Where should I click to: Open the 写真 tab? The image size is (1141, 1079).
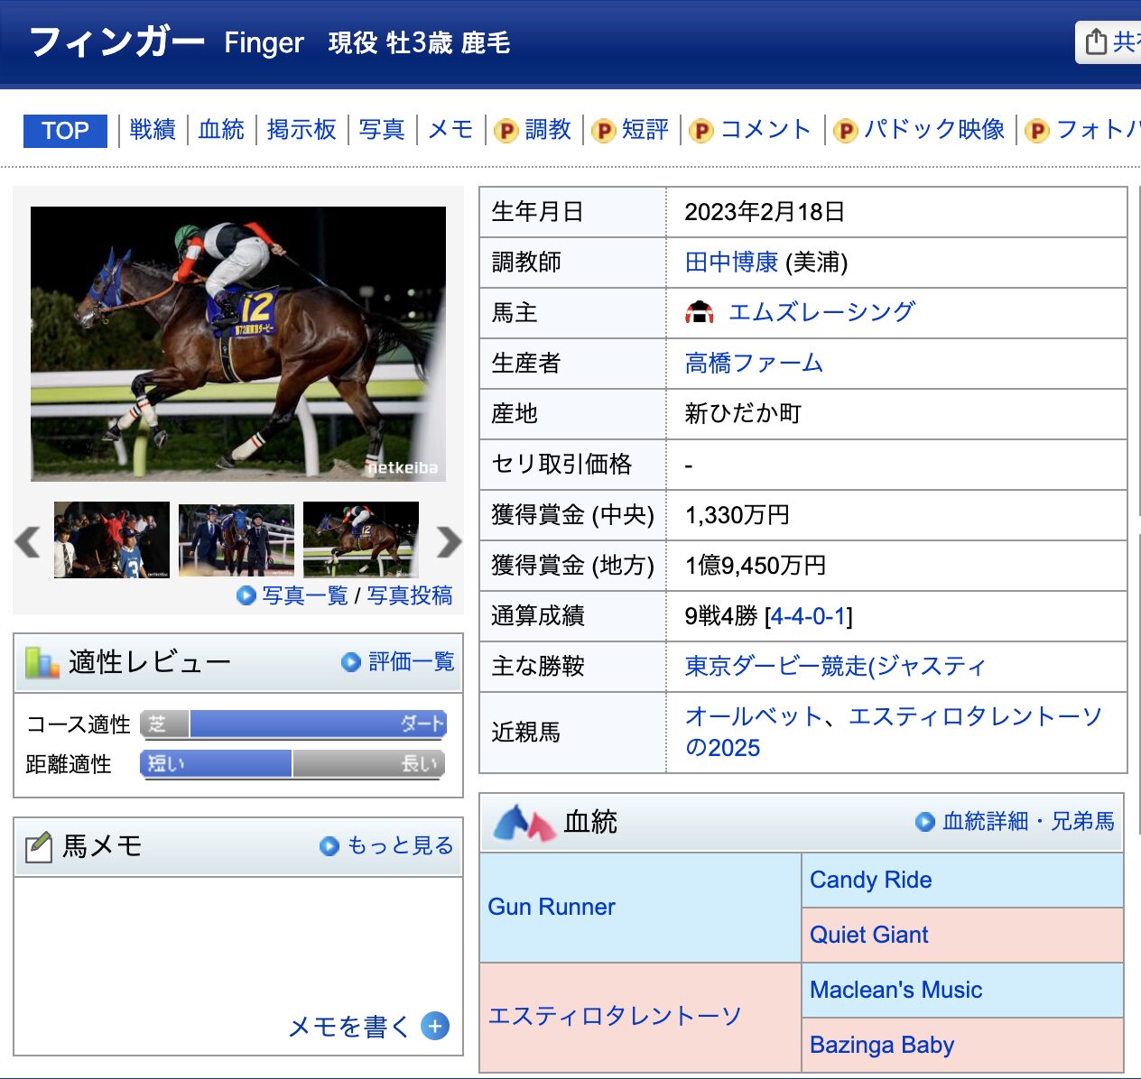coord(382,130)
